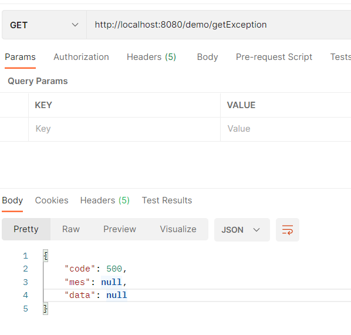Switch response view to Preview
The image size is (351, 335).
120,229
